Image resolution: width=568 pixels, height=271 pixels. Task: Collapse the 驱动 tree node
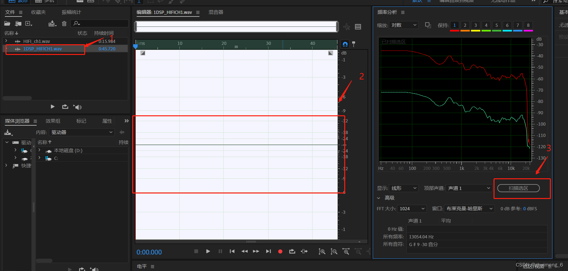tap(7, 142)
